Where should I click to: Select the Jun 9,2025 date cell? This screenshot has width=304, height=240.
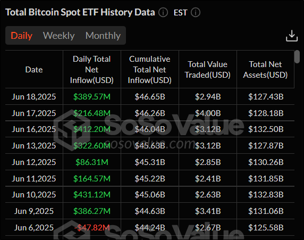pos(34,211)
